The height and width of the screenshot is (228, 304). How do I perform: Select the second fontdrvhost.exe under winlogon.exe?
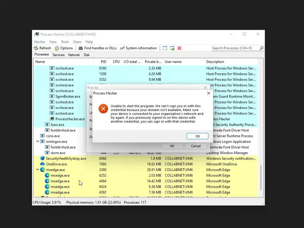click(63, 147)
